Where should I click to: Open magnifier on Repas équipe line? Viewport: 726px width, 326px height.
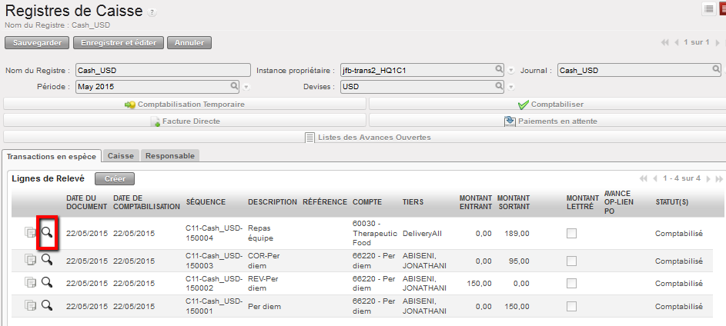pyautogui.click(x=47, y=233)
